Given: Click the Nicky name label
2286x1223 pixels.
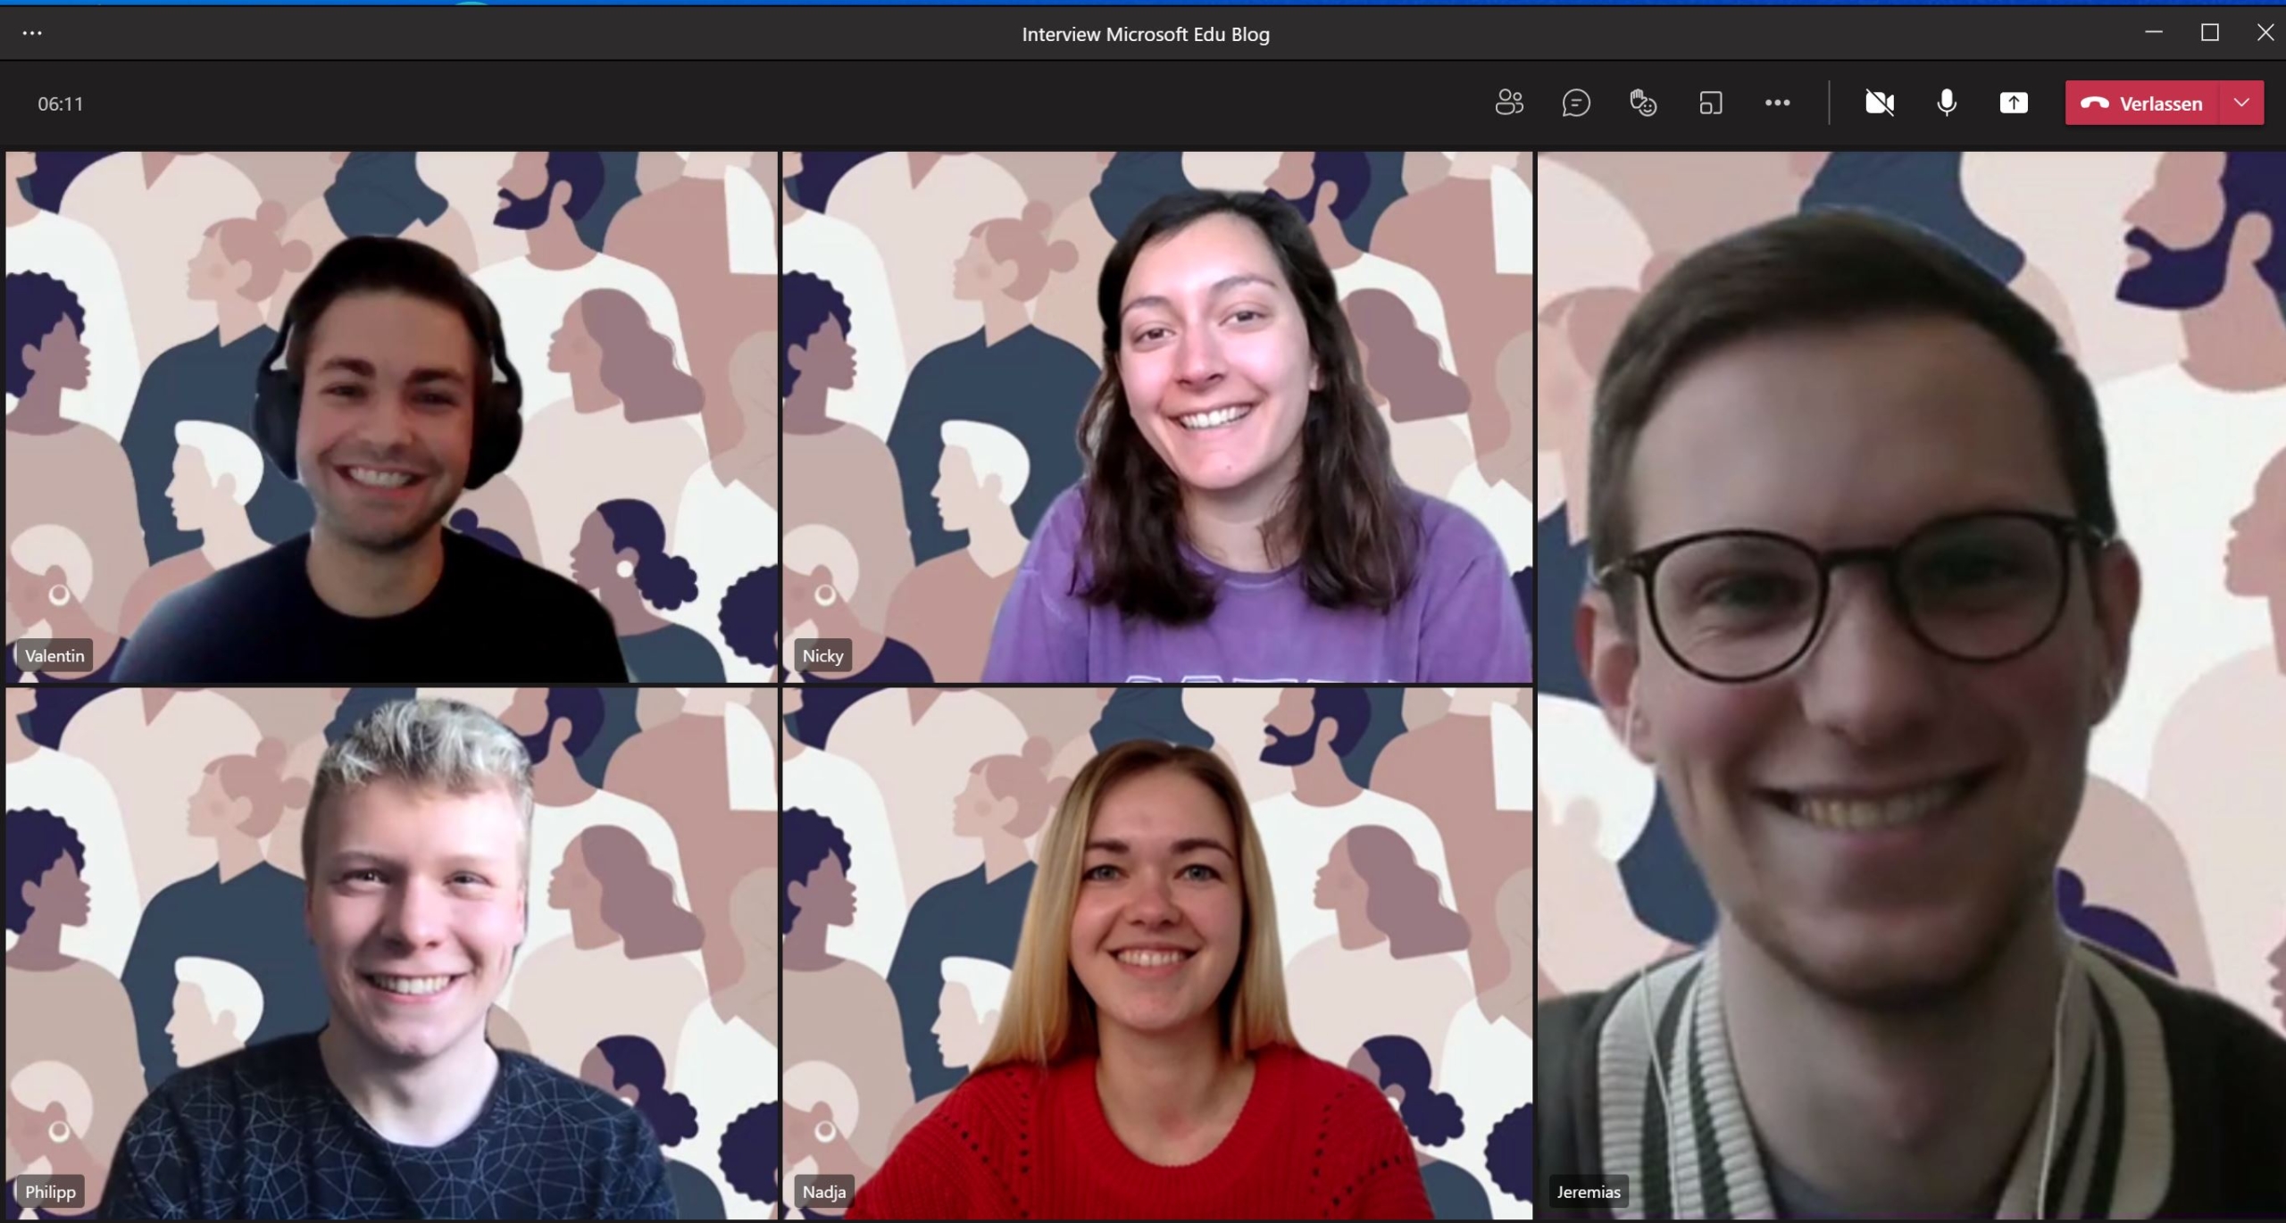Looking at the screenshot, I should [822, 656].
